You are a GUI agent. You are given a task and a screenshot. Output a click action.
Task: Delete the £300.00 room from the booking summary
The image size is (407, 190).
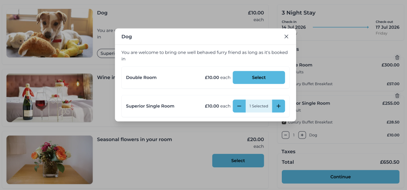pos(397,58)
